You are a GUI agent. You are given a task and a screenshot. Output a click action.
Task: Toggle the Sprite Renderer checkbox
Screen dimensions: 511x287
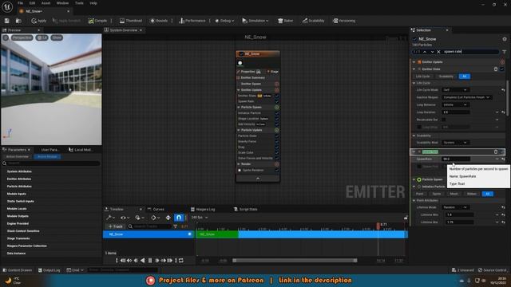click(276, 170)
